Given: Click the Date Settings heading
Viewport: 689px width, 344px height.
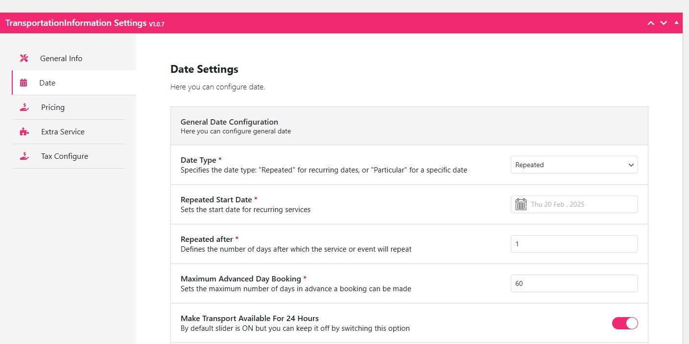Looking at the screenshot, I should (x=204, y=69).
